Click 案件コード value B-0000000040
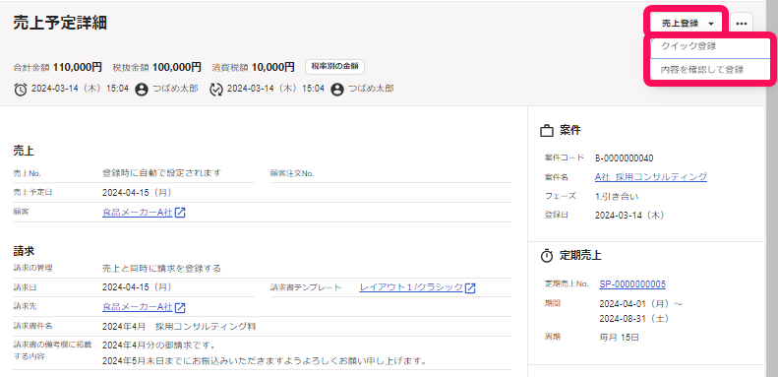Image resolution: width=778 pixels, height=377 pixels. pyautogui.click(x=625, y=157)
